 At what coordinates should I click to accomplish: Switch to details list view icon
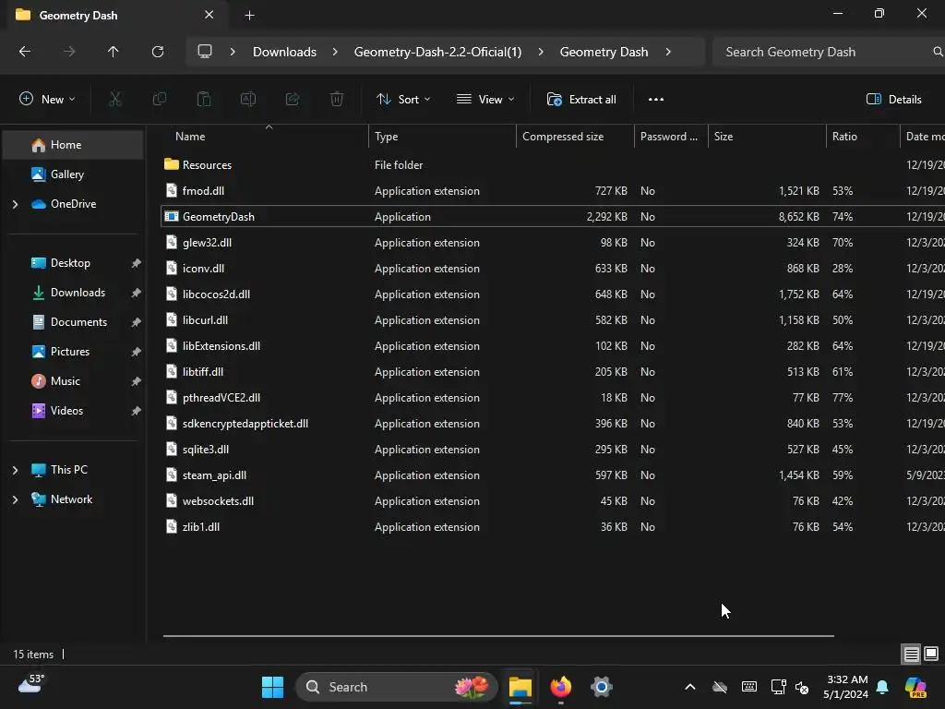pyautogui.click(x=911, y=654)
